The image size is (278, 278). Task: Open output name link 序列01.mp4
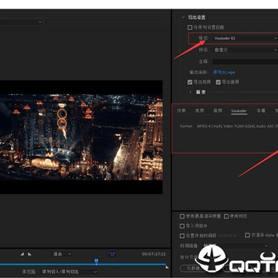[x=224, y=73]
